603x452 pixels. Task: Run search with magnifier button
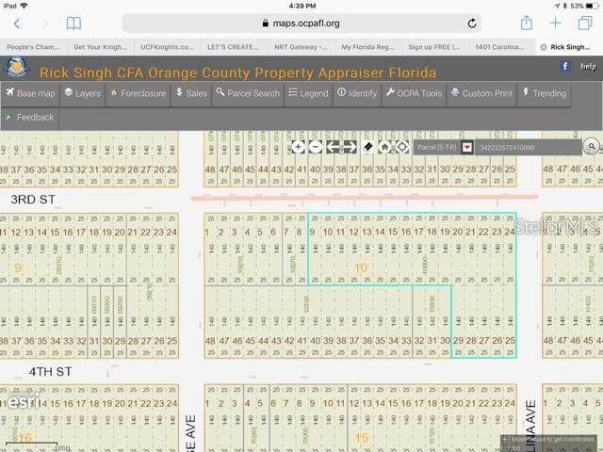coord(591,147)
